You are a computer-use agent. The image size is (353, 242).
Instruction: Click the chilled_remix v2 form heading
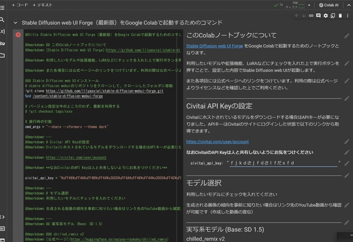[x=205, y=239]
